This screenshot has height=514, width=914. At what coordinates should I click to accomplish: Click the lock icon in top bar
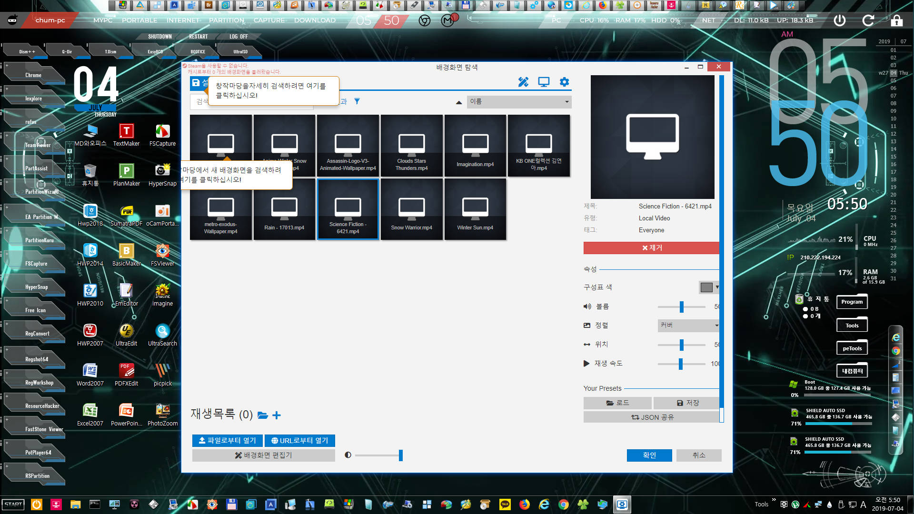(896, 20)
